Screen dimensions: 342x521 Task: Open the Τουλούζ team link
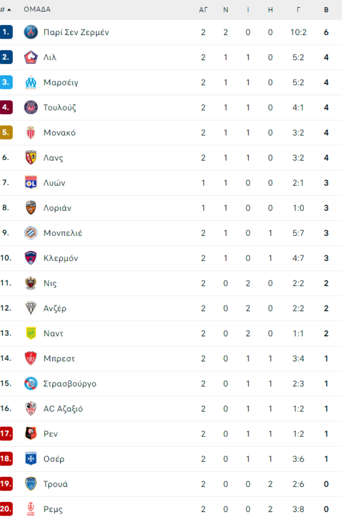tap(60, 108)
